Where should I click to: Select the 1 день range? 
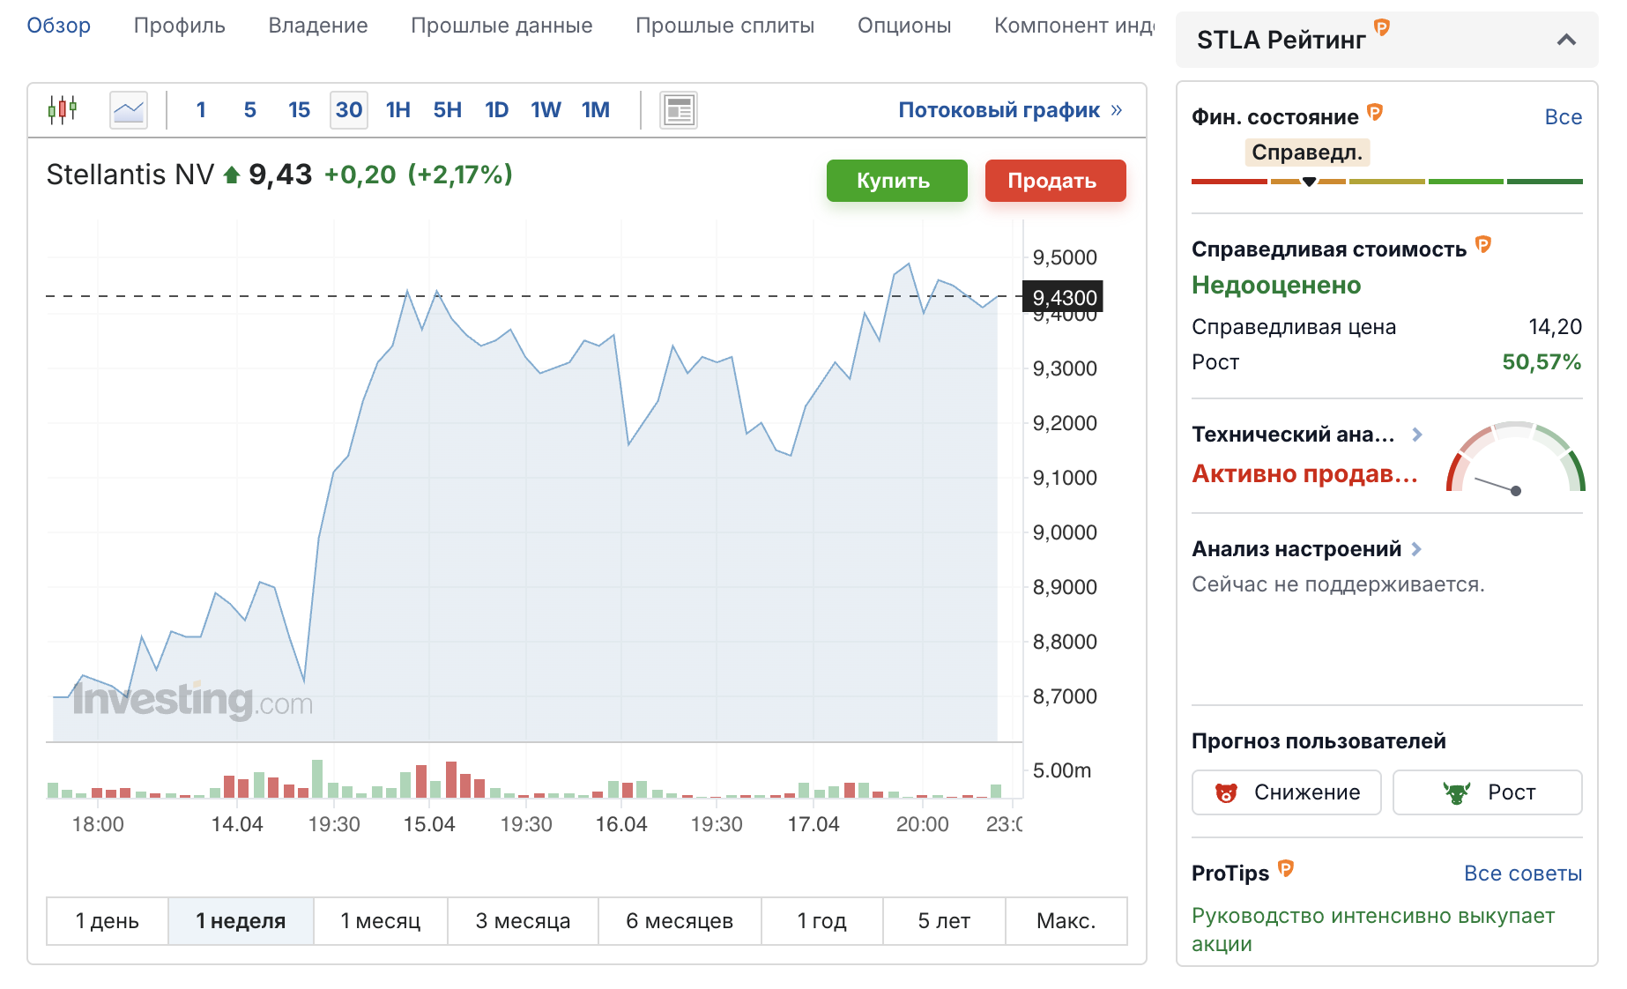[x=108, y=921]
